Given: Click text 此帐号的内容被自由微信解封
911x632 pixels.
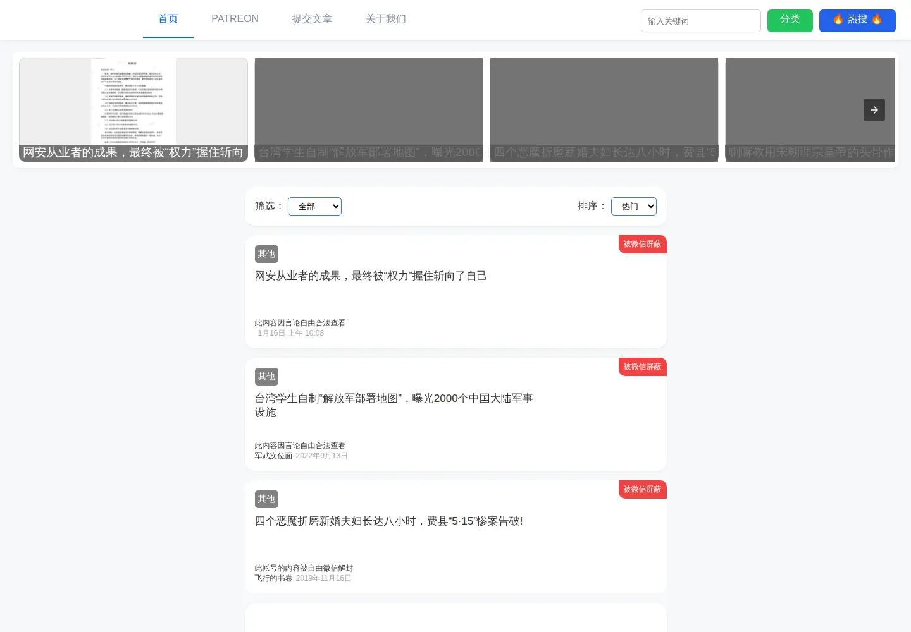Looking at the screenshot, I should [304, 568].
